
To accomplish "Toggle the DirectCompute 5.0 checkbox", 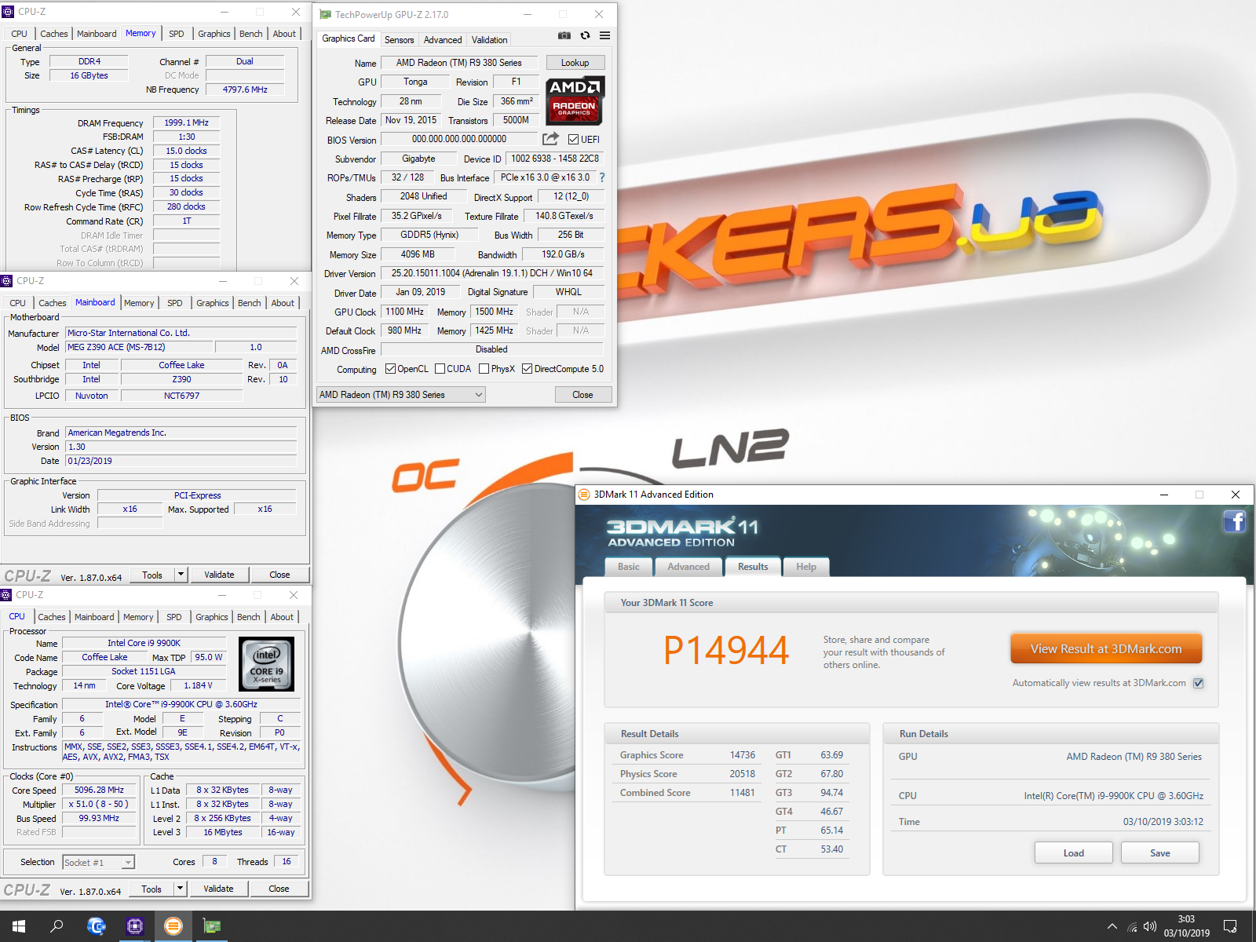I will pyautogui.click(x=527, y=369).
